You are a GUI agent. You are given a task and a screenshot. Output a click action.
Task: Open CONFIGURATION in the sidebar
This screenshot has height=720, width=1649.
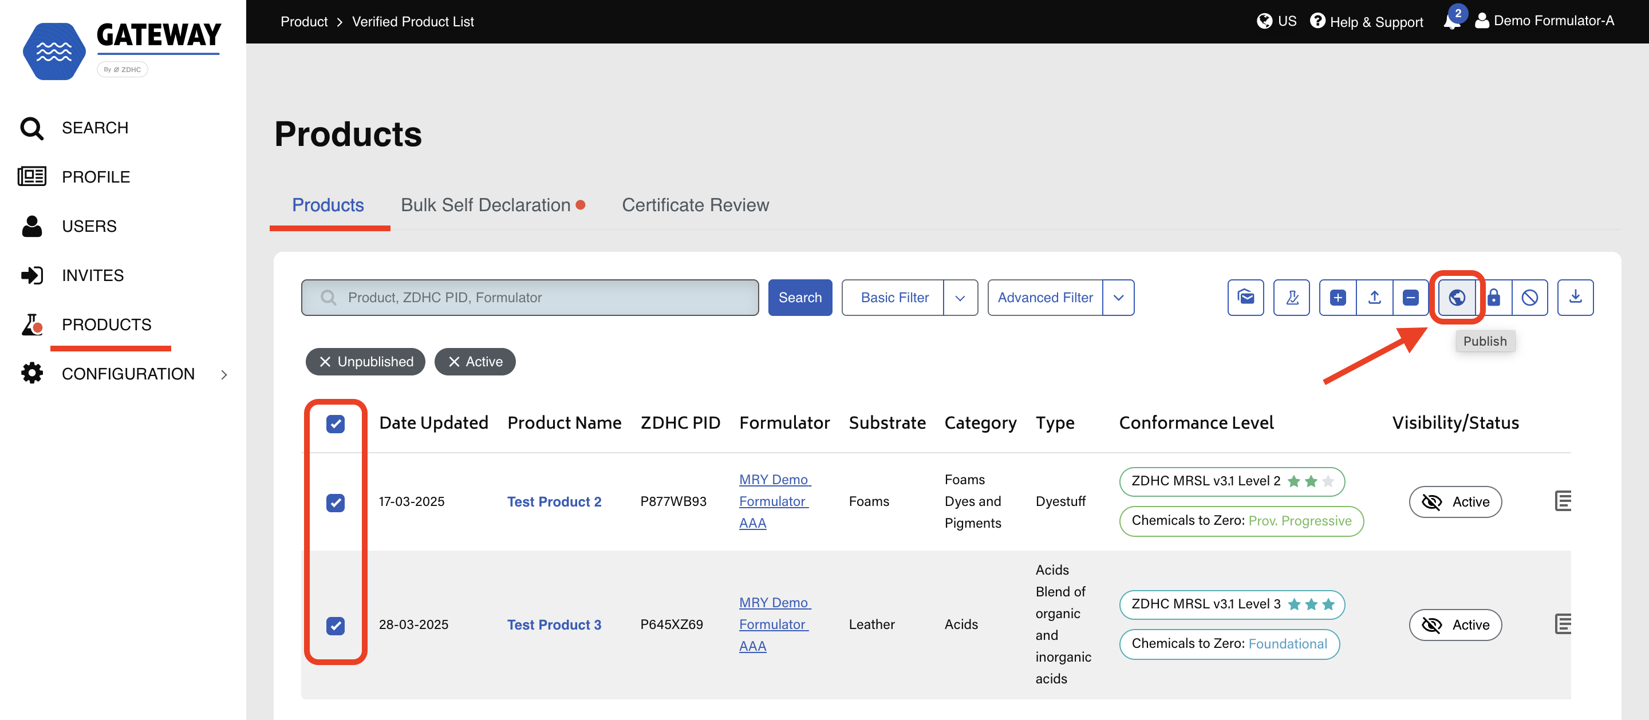(x=128, y=373)
